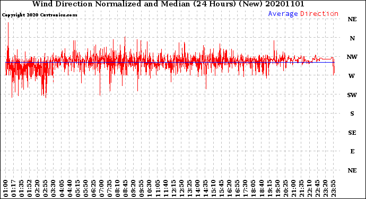Click the "02:20" time label
The width and height of the screenshot is (366, 199).
[x=38, y=188]
